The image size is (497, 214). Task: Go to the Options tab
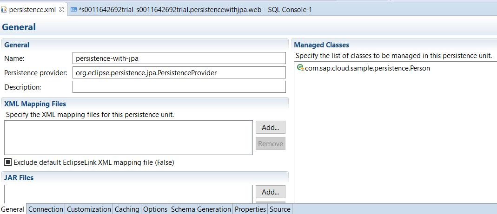pos(155,209)
